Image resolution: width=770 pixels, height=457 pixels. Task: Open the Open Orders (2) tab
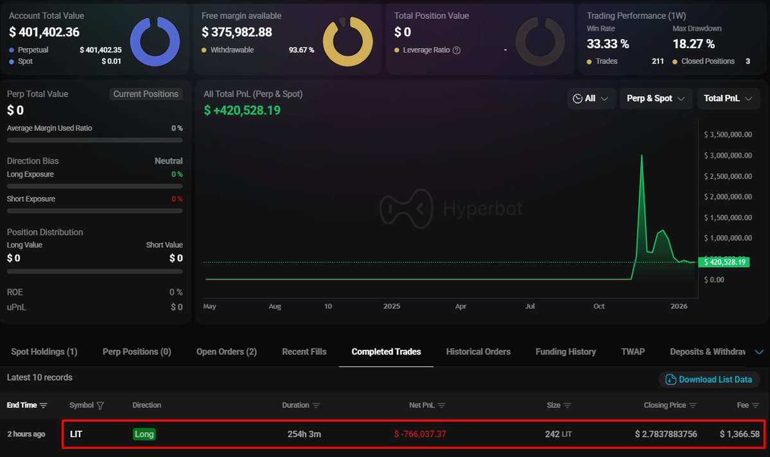[x=227, y=352]
